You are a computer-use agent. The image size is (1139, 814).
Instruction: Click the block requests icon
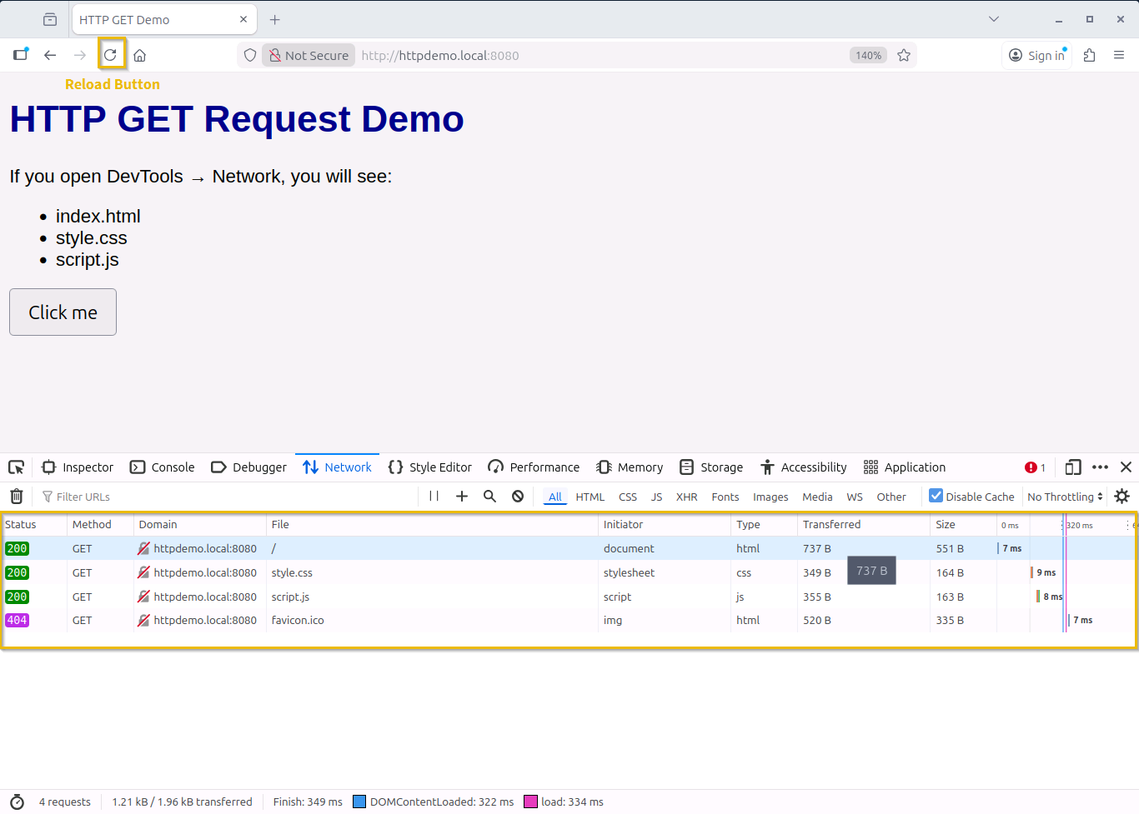click(x=518, y=496)
